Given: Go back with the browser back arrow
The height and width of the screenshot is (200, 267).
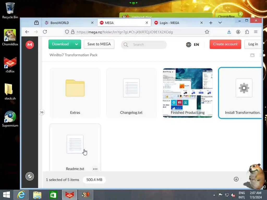Looking at the screenshot, I should [x=27, y=32].
